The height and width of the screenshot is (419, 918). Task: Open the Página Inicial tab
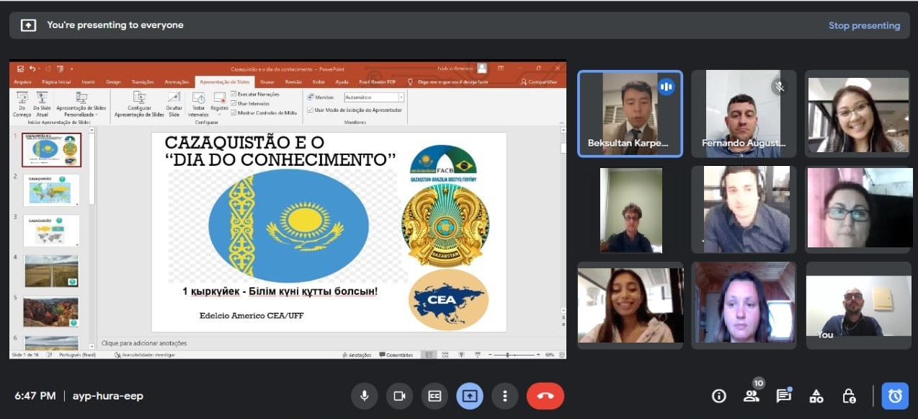56,82
